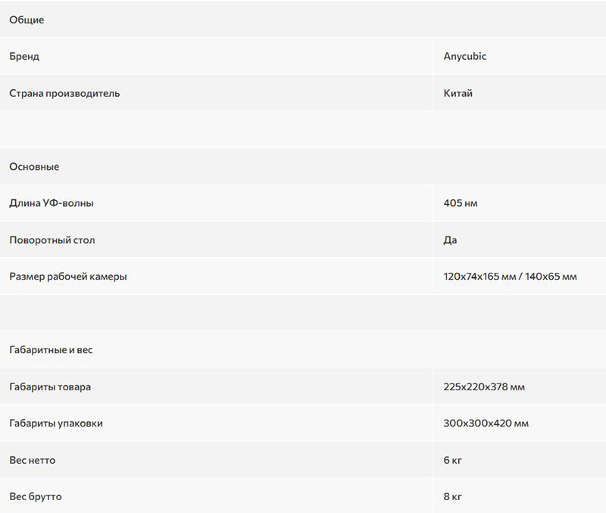
Task: Click the 225x220x378 мм value
Action: pos(484,386)
